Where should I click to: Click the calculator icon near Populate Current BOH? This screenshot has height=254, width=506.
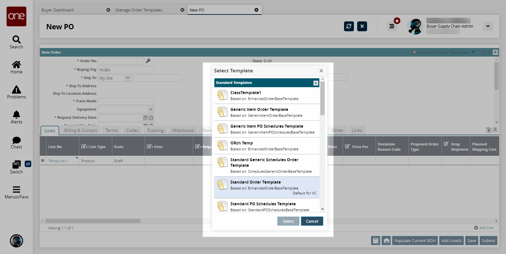[x=375, y=241]
